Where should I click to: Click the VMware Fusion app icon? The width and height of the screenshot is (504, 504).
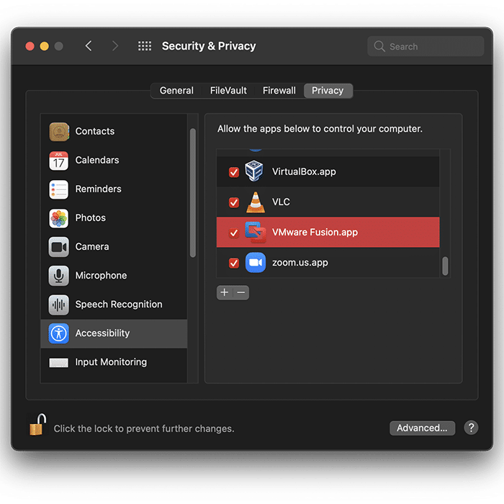(256, 232)
